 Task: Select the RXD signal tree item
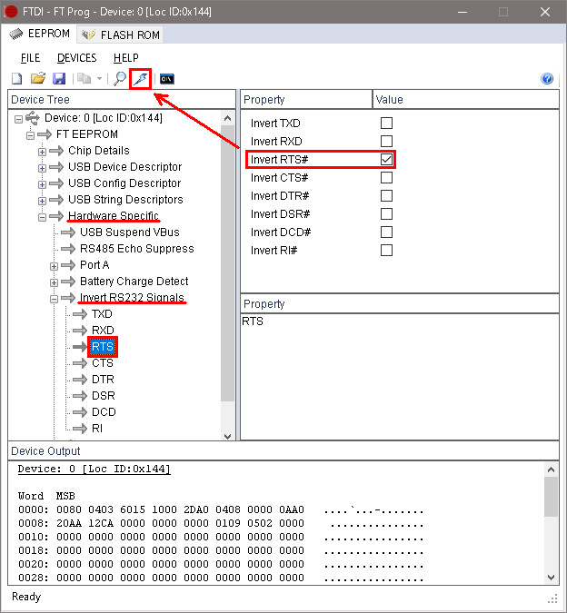click(x=103, y=331)
